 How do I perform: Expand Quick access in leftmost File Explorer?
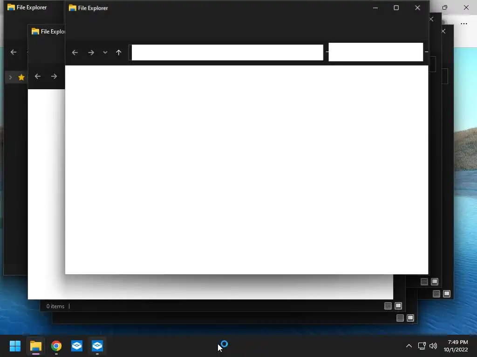(10, 78)
